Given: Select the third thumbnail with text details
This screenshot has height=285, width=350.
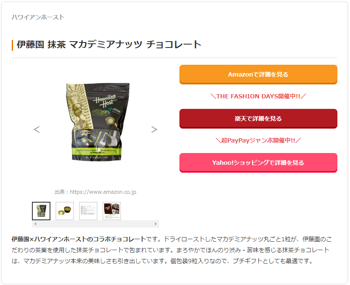Looking at the screenshot, I should [x=88, y=211].
